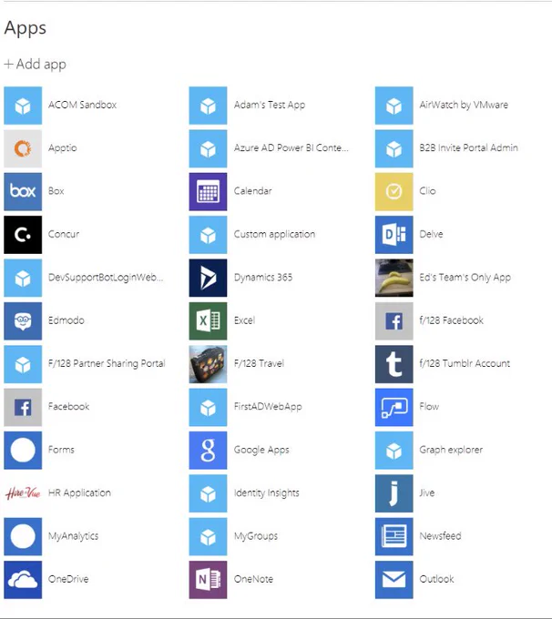Open the MyAnalytics icon
Viewport: 552px width, 619px height.
23,536
